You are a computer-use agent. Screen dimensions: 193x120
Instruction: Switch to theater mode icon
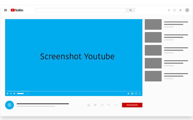pyautogui.click(x=136, y=94)
